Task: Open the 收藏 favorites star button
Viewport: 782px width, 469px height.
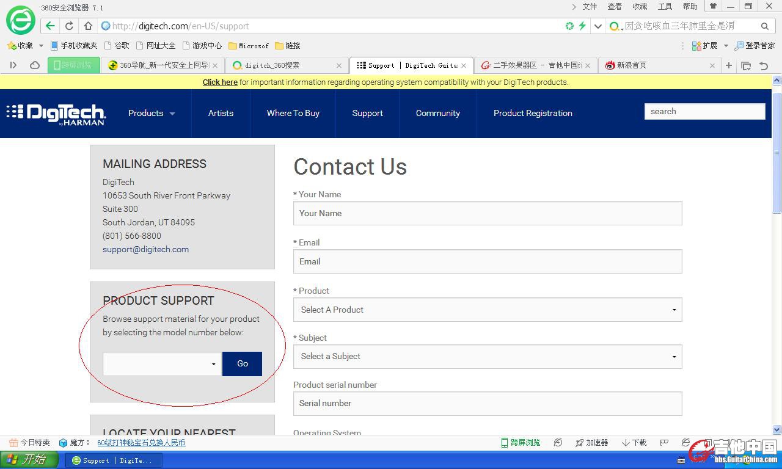Action: click(20, 45)
